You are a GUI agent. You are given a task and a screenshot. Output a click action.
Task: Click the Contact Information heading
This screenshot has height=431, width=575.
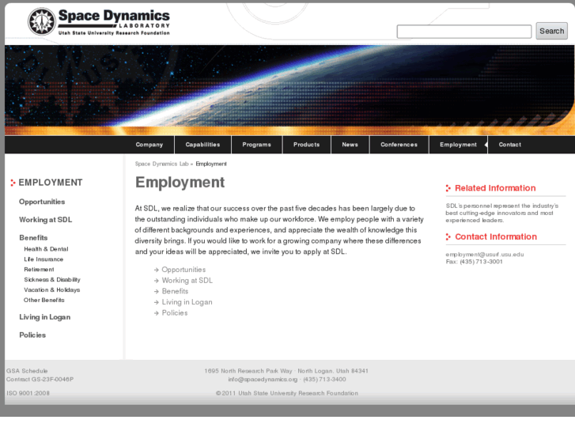(x=496, y=237)
